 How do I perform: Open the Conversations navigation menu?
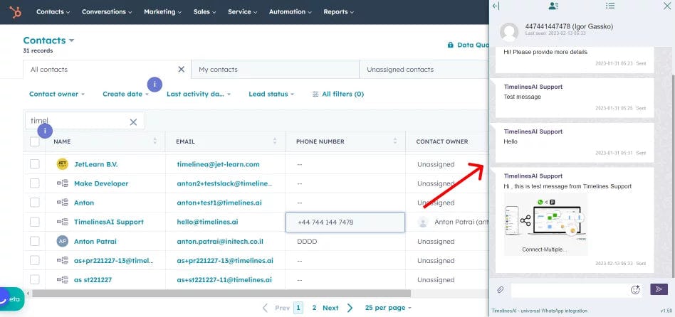[107, 12]
